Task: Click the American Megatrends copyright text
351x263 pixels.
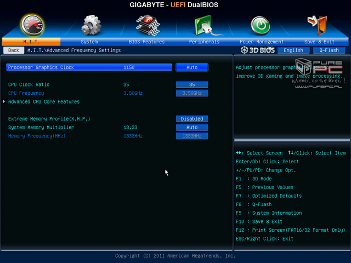Action: click(x=175, y=256)
